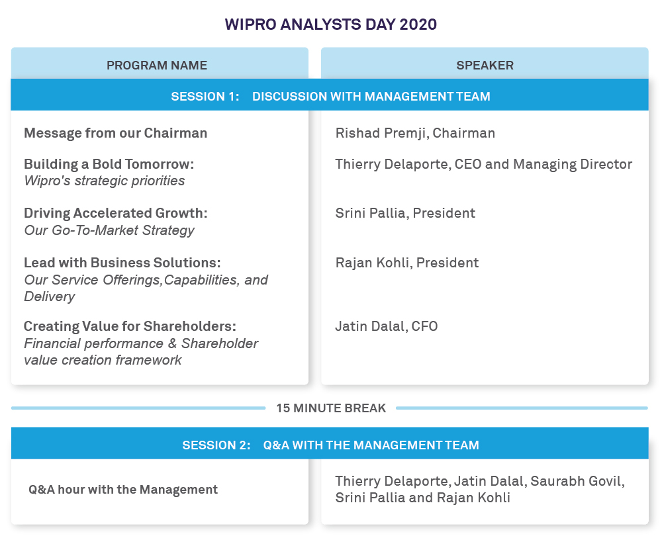Select speaker Rishad Premji, Chairman

[415, 133]
